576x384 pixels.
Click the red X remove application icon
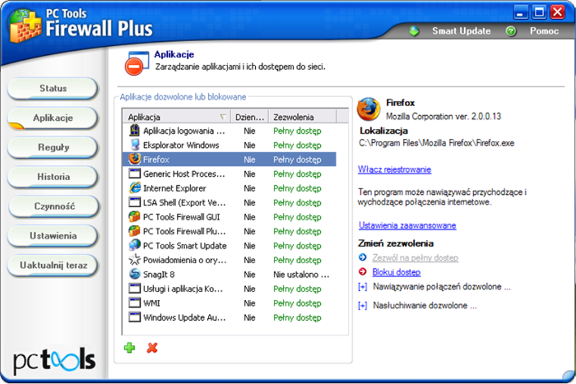coord(152,348)
